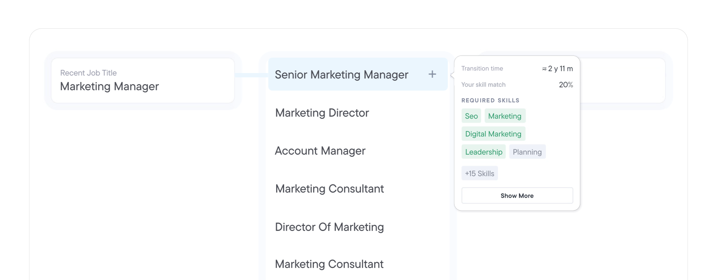This screenshot has height=280, width=717.
Task: Click the Seo skill tag
Action: click(471, 116)
